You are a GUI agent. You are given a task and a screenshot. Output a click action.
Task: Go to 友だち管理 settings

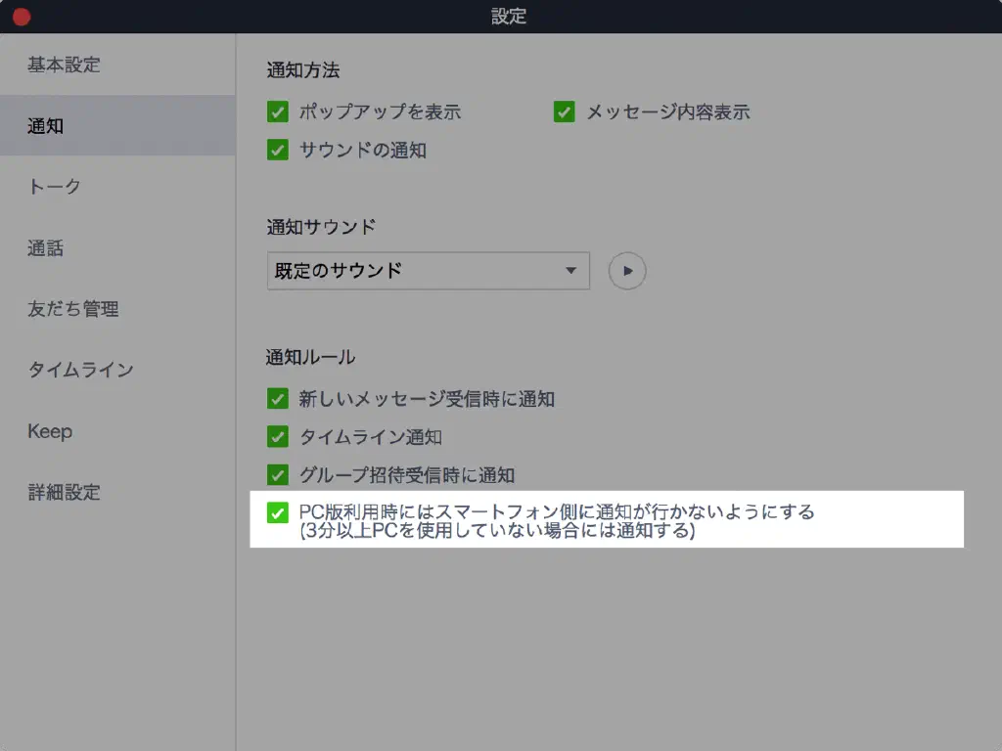(x=73, y=309)
